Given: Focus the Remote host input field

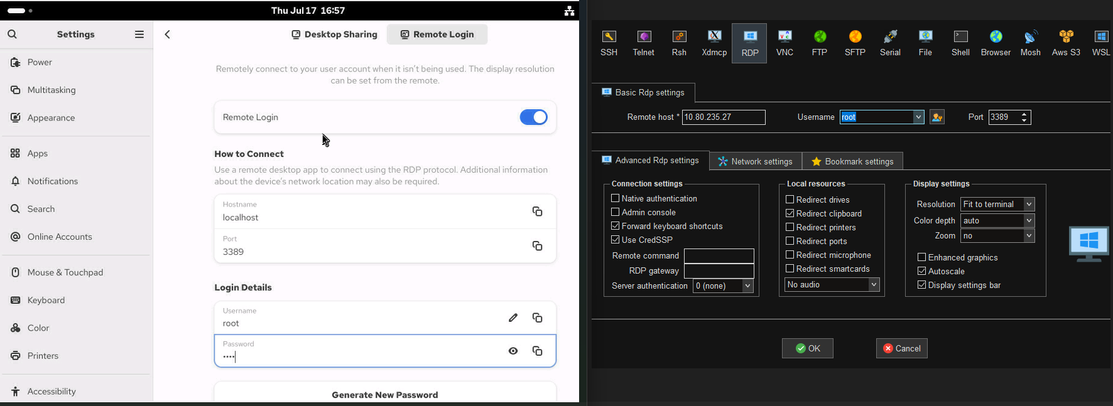Looking at the screenshot, I should tap(724, 117).
